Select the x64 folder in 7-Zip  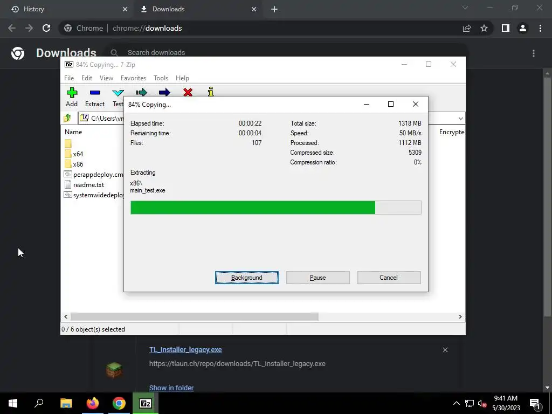pyautogui.click(x=74, y=154)
